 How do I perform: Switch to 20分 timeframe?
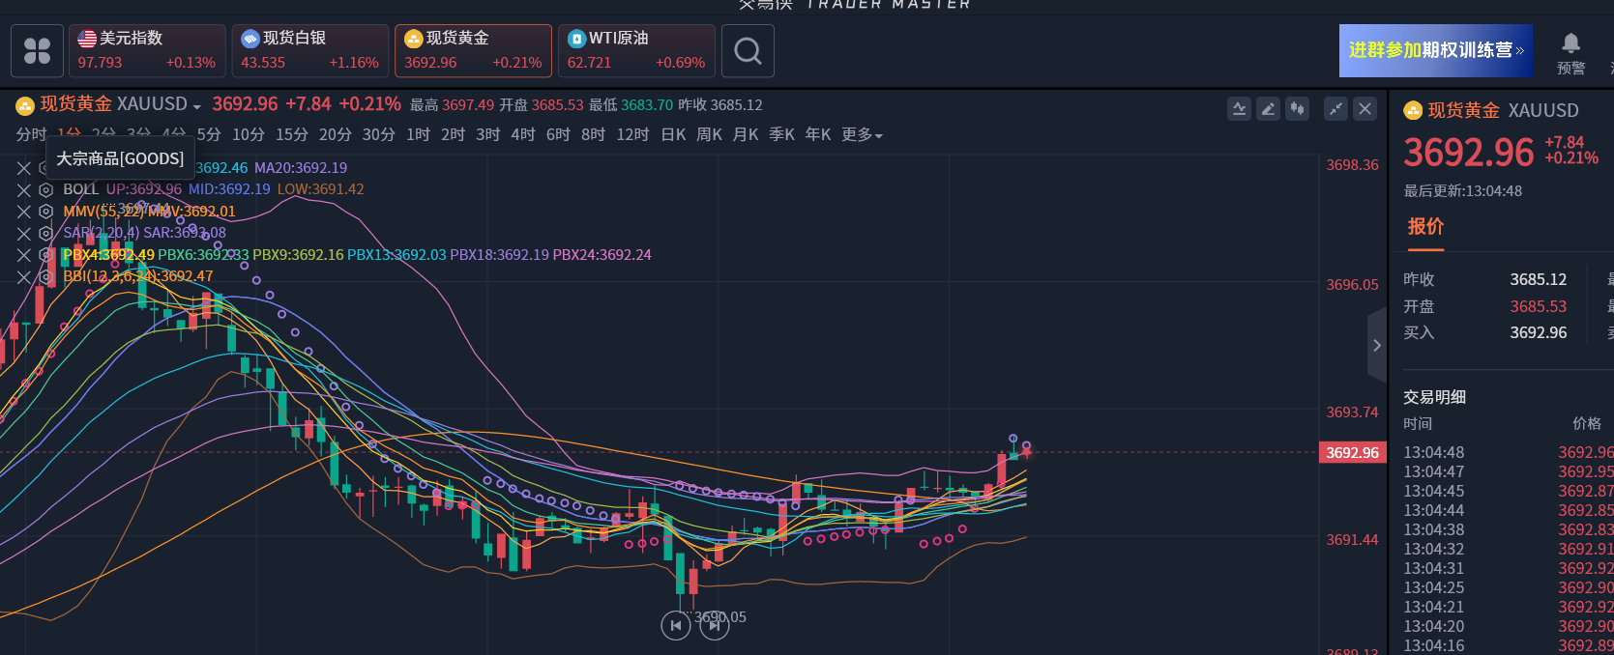point(336,134)
